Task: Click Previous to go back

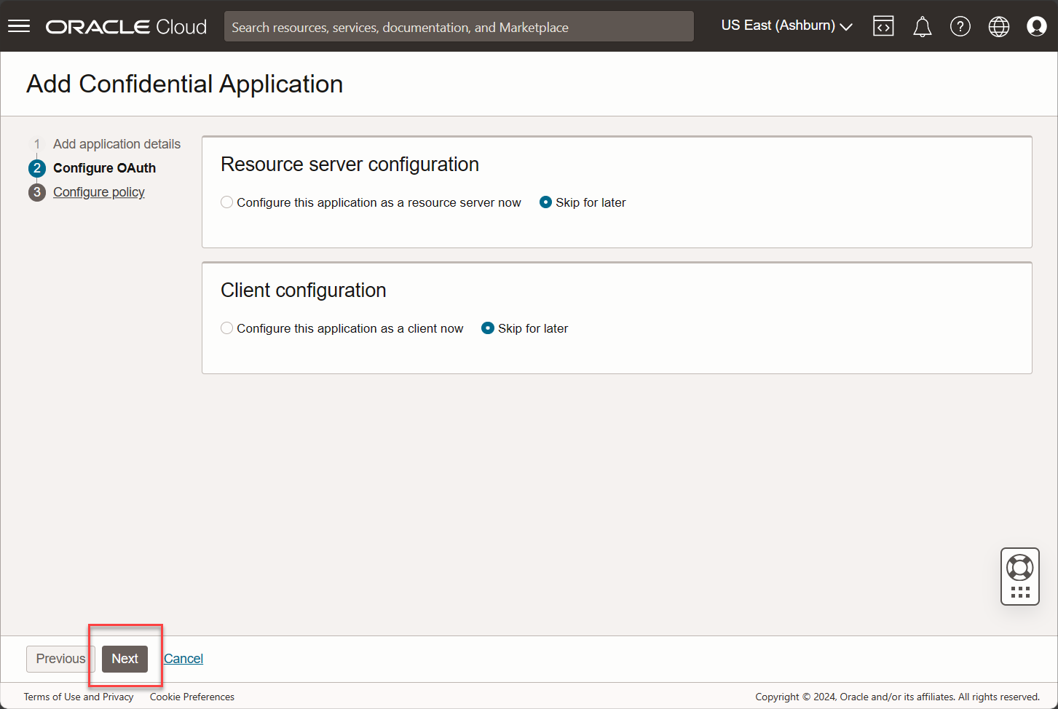Action: point(60,658)
